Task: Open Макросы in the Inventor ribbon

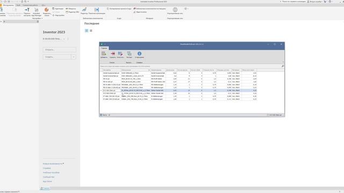Action: [70, 9]
